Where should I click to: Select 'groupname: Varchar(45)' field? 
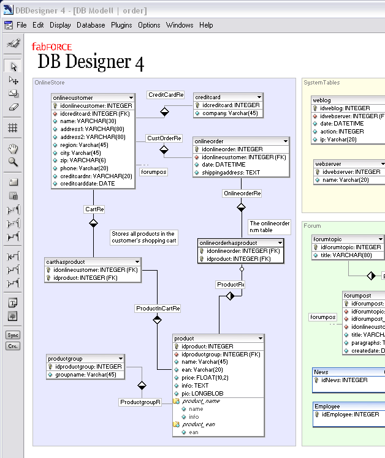coord(85,375)
